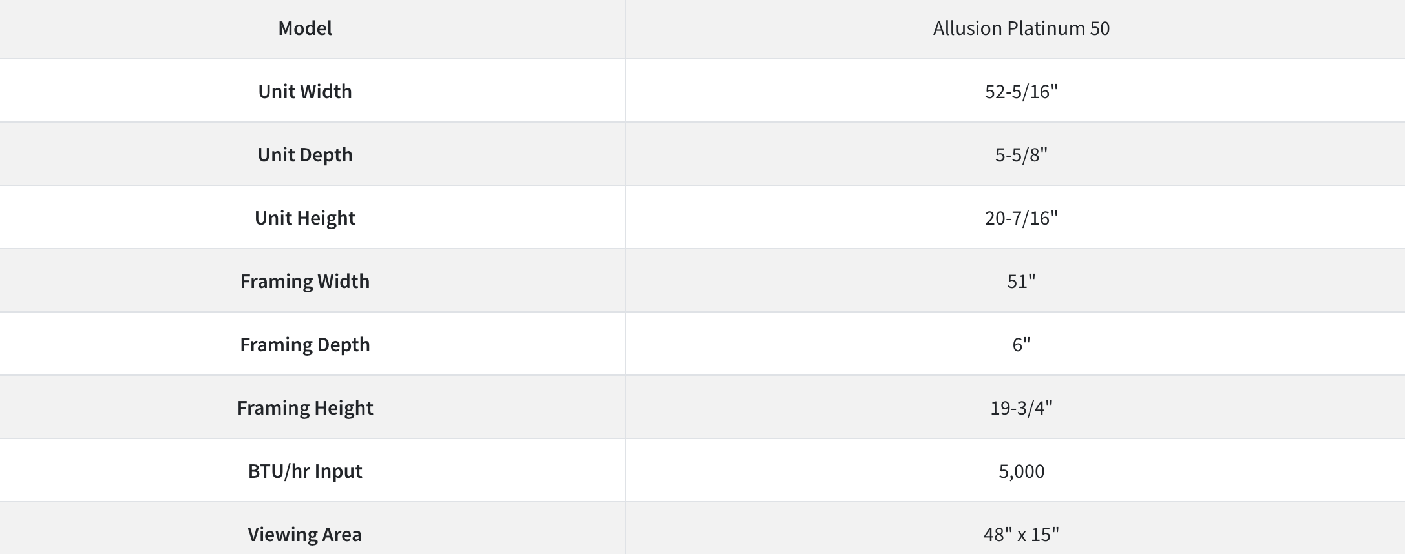Select the Allusion Platinum 50 heading
This screenshot has width=1405, height=554.
(x=1021, y=28)
